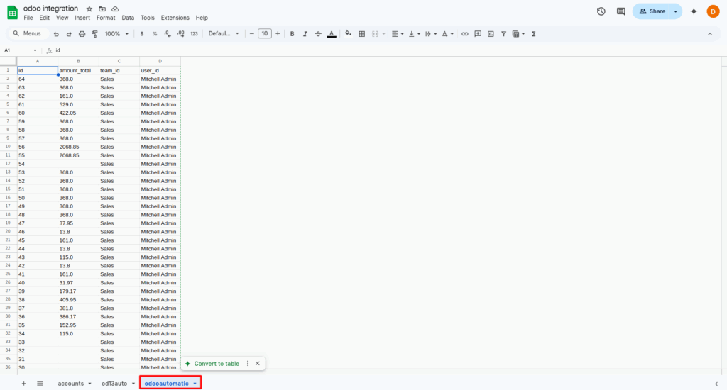Open the comments panel icon
The image size is (727, 390).
[x=621, y=11]
